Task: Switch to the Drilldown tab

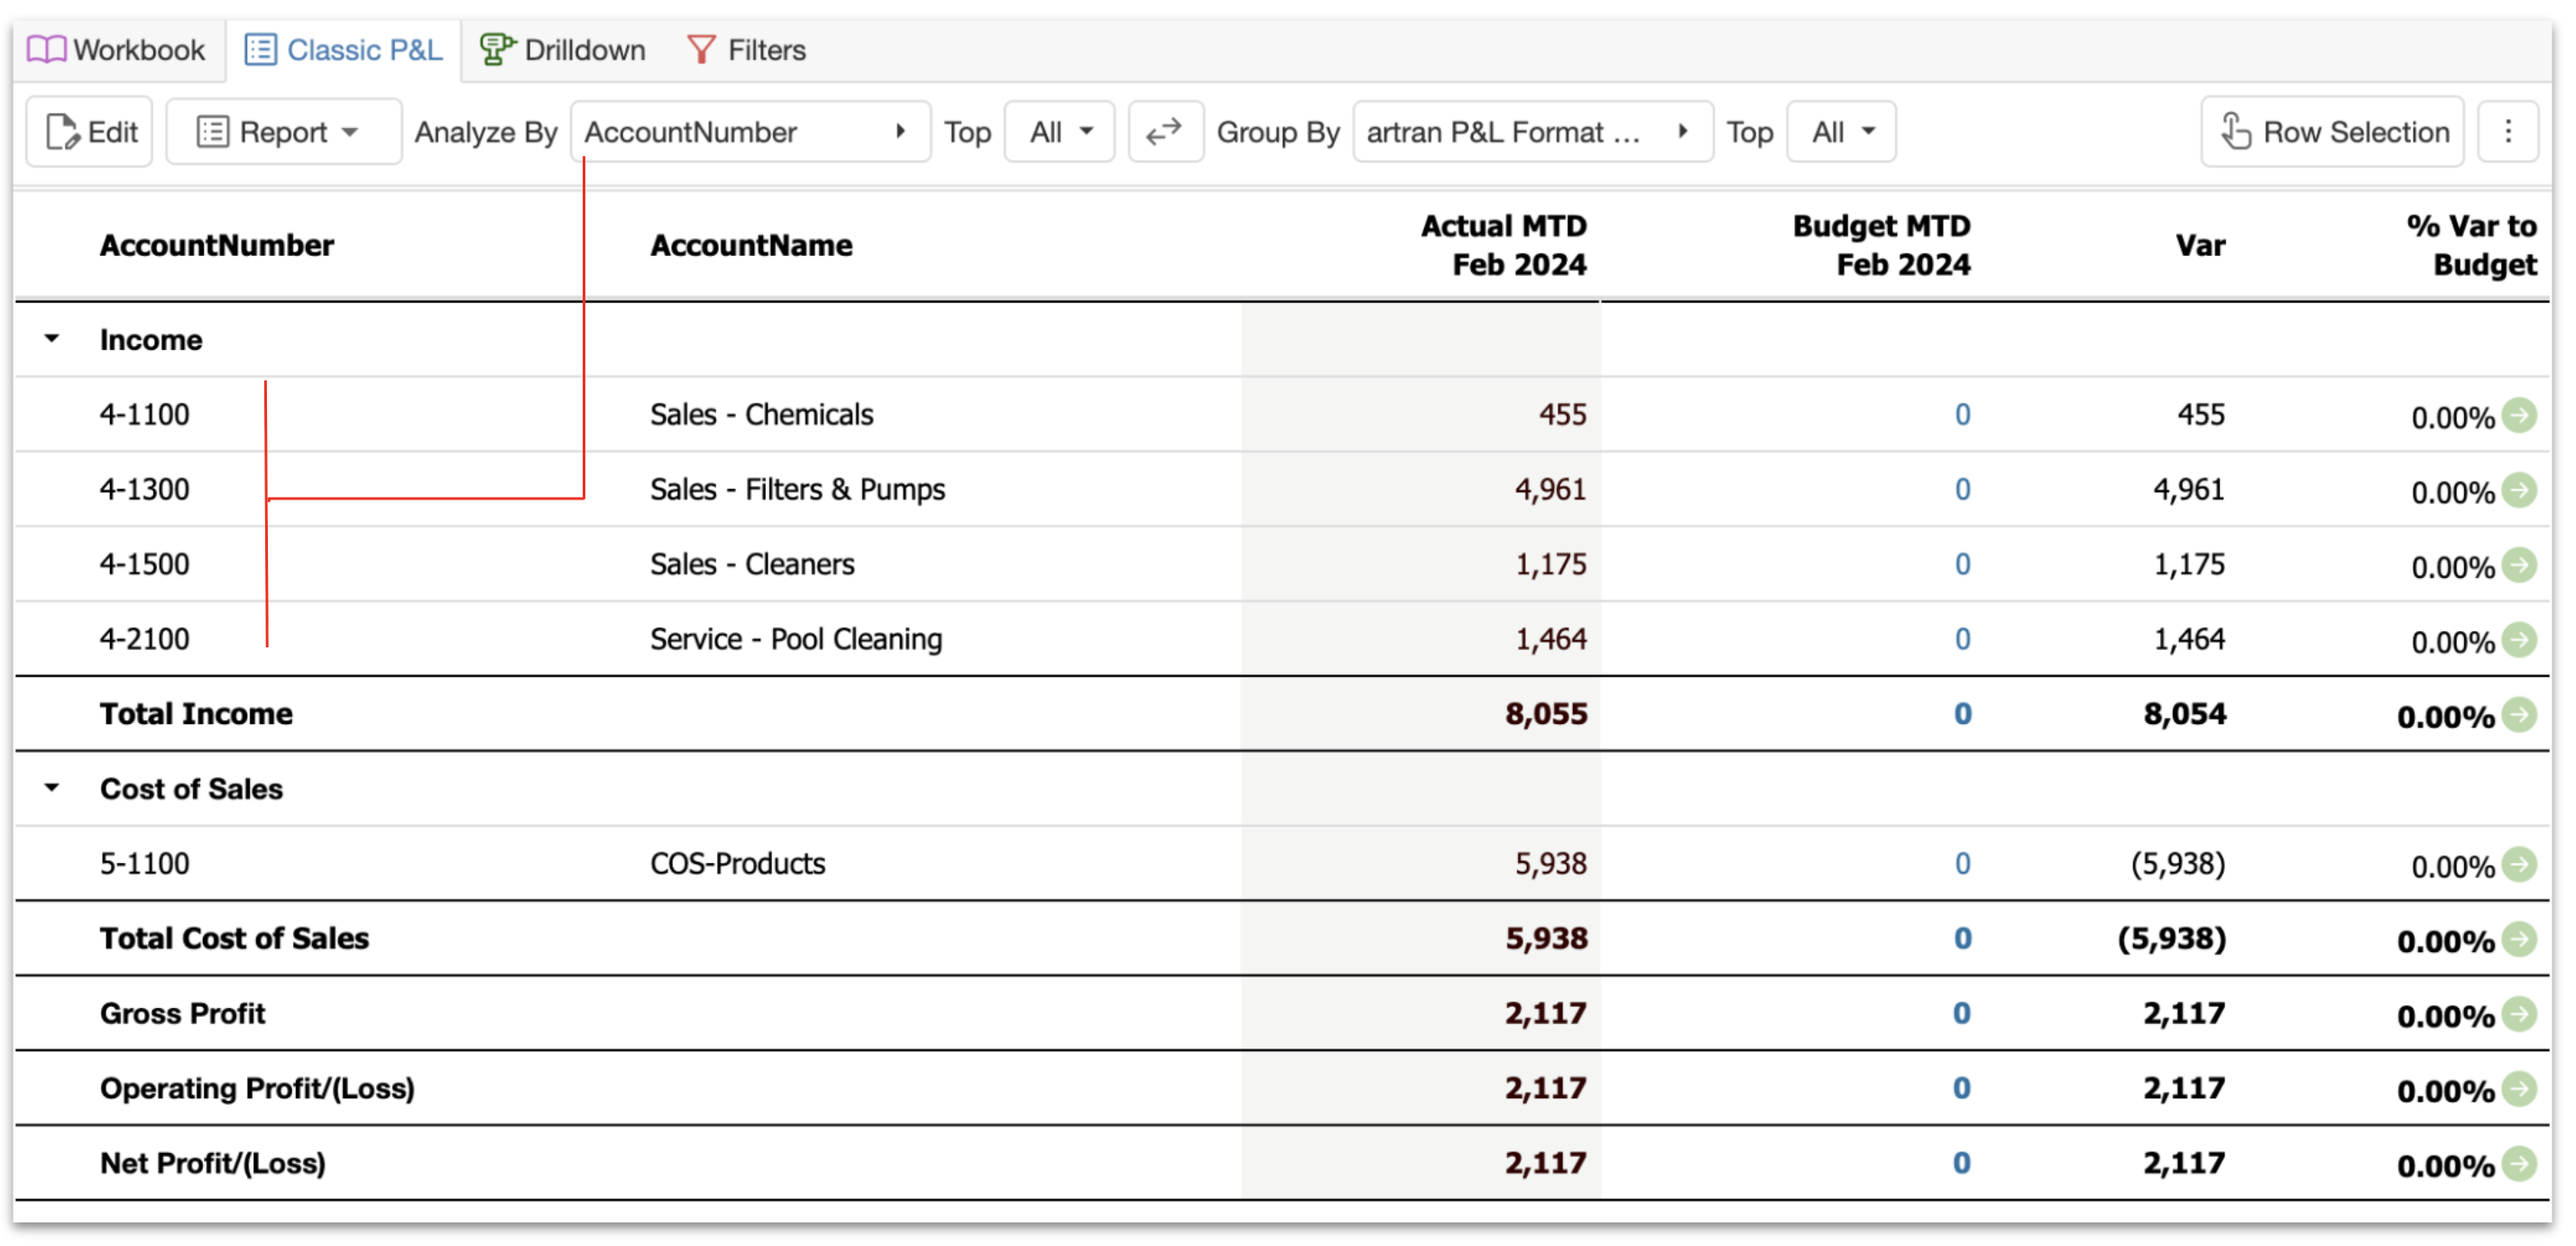Action: (563, 49)
